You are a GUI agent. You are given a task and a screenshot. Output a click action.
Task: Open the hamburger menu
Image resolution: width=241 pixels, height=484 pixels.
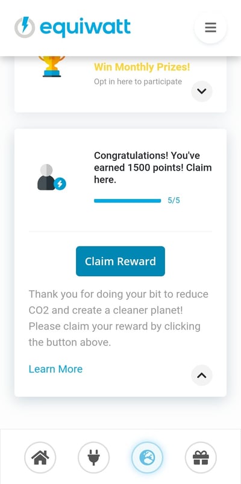point(210,28)
